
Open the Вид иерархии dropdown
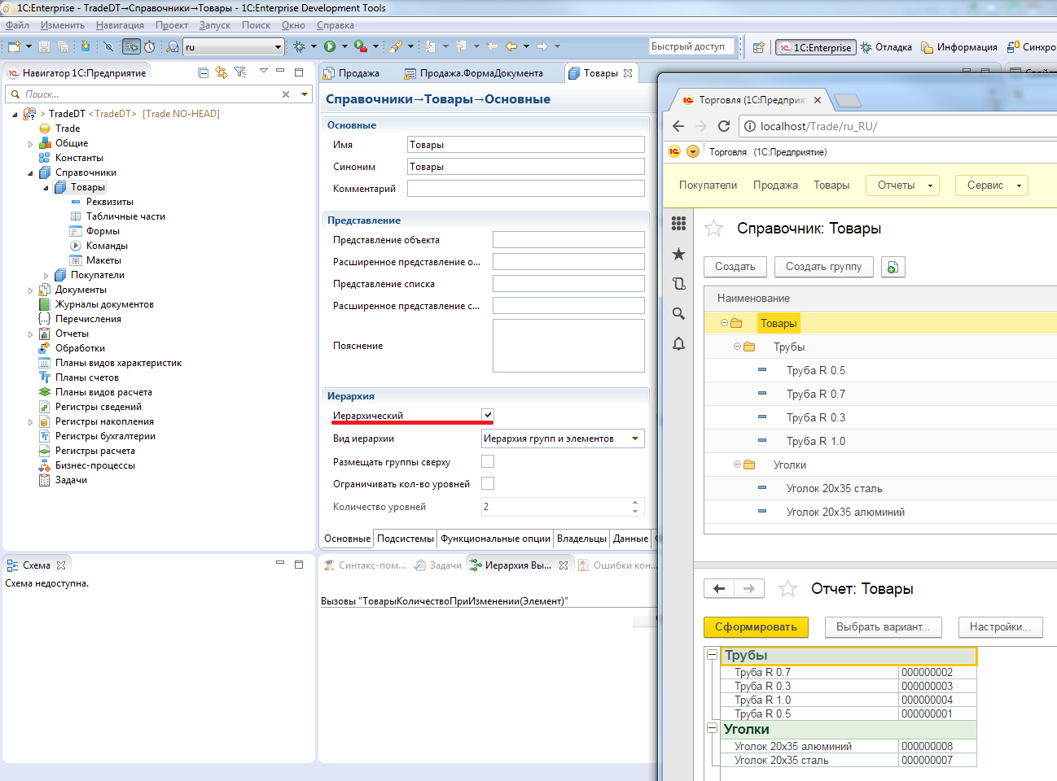(x=635, y=438)
